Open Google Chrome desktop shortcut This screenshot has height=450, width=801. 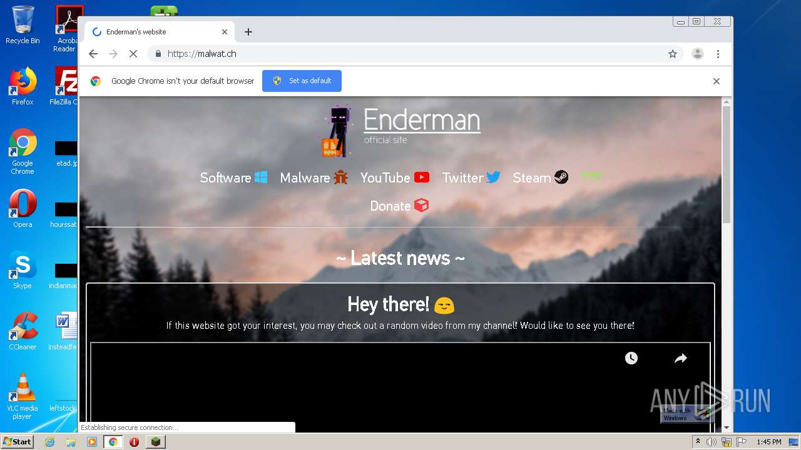point(23,151)
